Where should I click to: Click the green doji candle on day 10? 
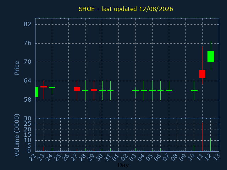click(194, 91)
